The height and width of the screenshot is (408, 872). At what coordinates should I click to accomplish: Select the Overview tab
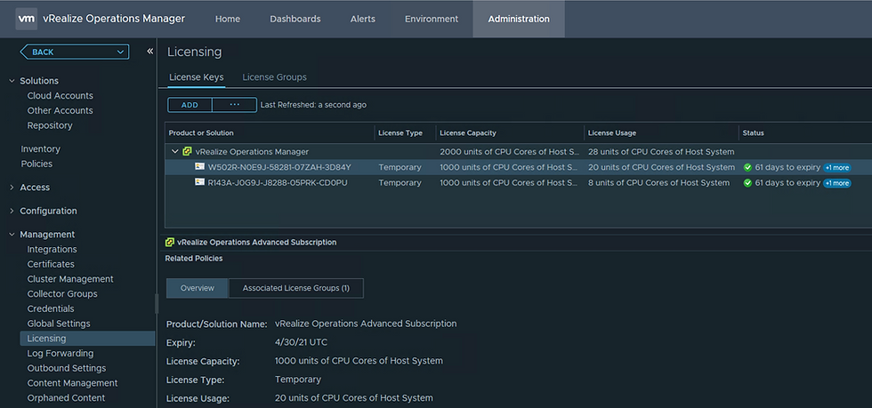point(198,289)
